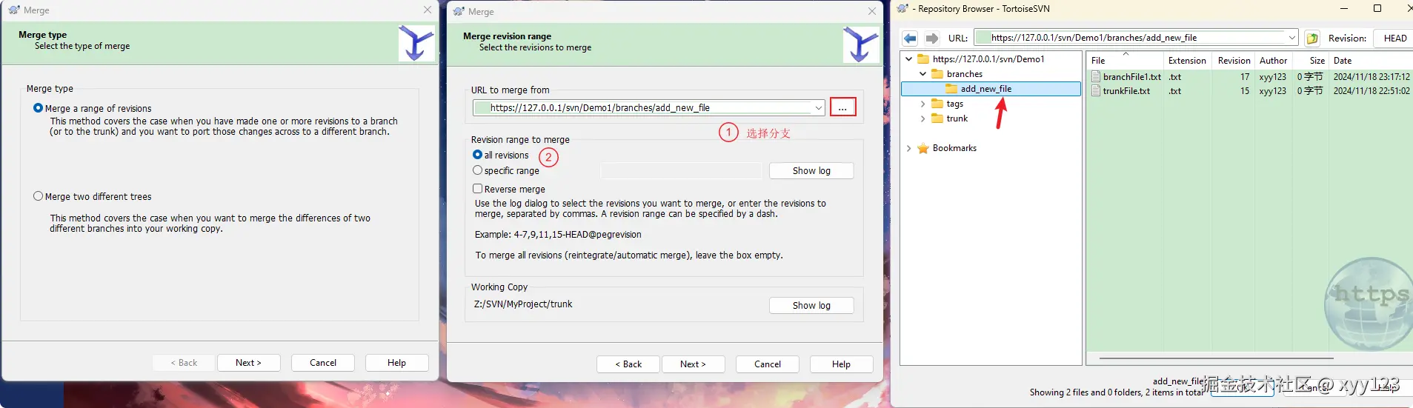The width and height of the screenshot is (1413, 408).
Task: Close the Merge revision range dialog
Action: point(872,12)
